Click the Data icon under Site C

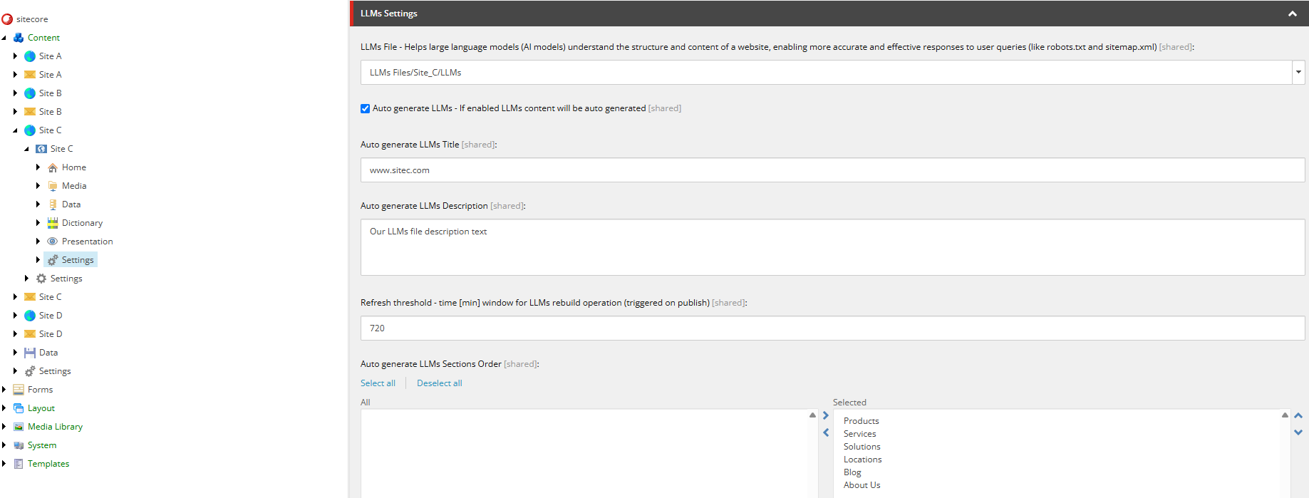(x=53, y=204)
